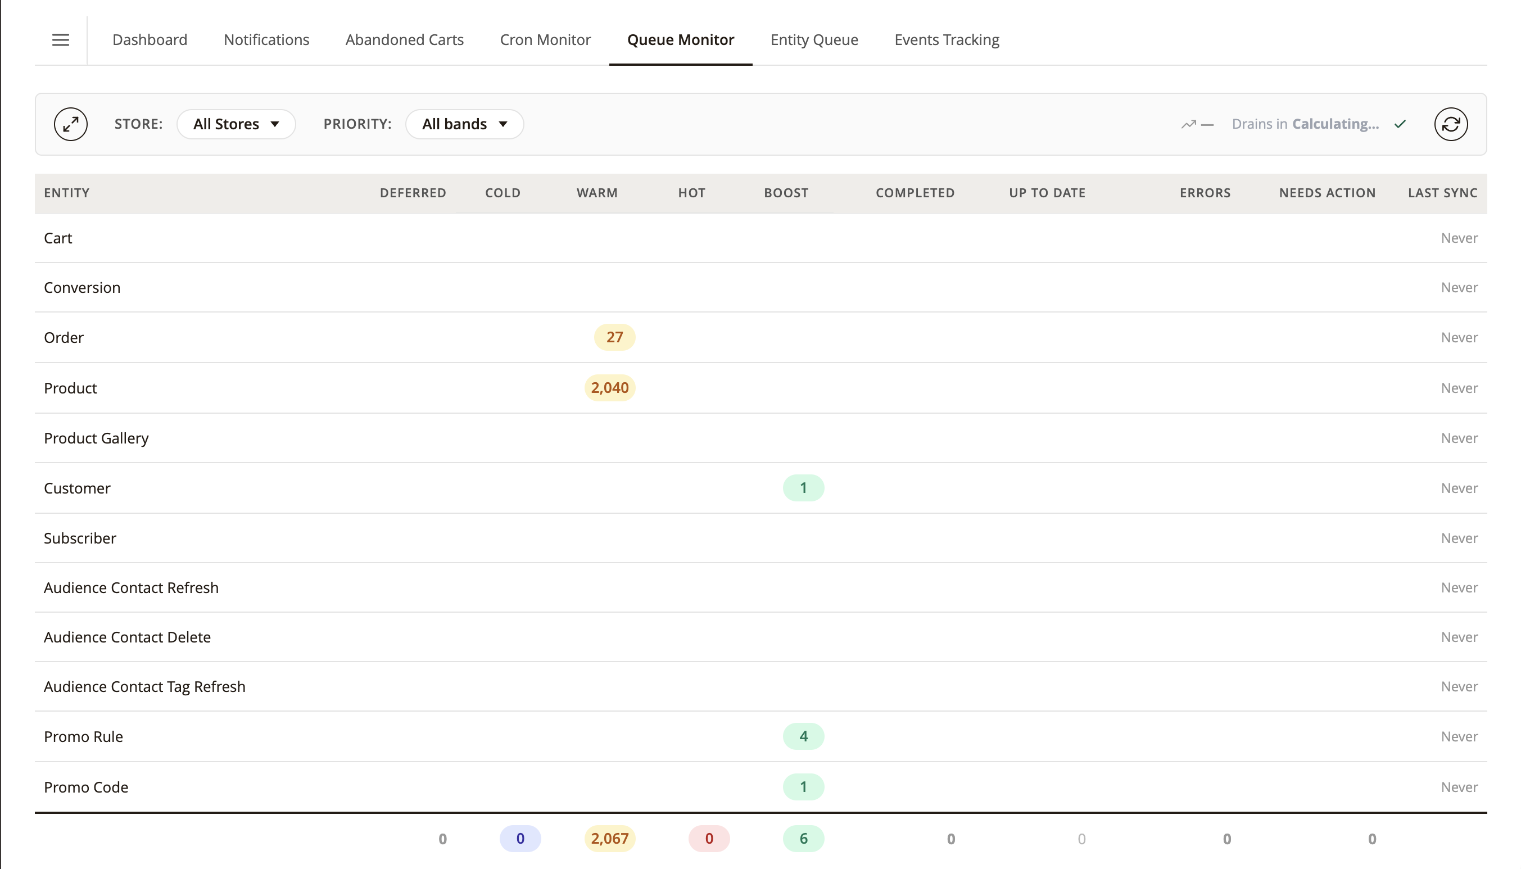The image size is (1521, 869).
Task: Switch to the Notifications tab
Action: [x=266, y=40]
